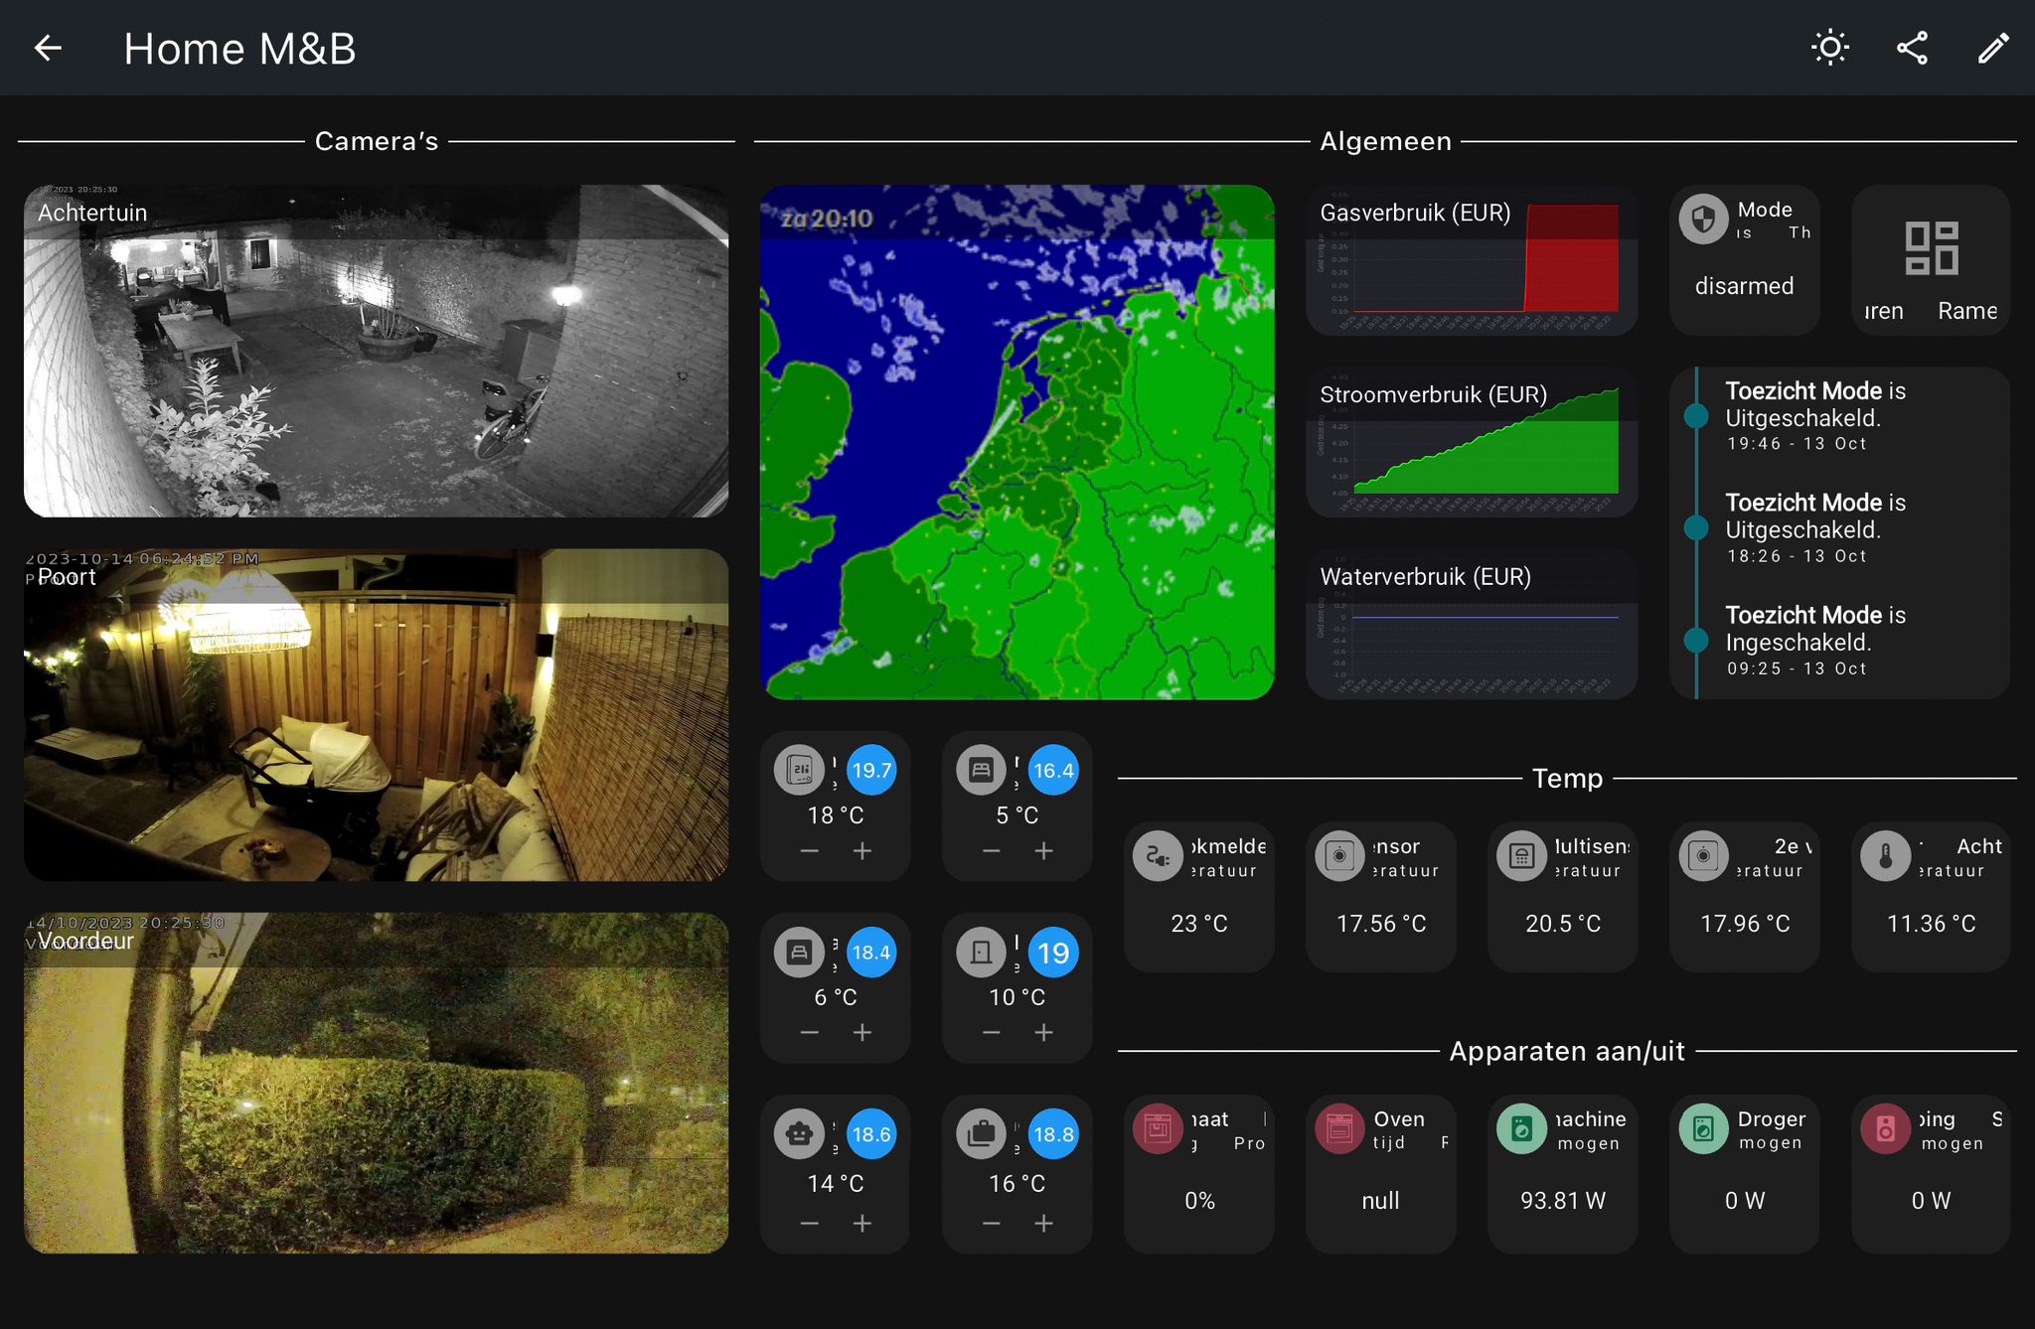This screenshot has height=1329, width=2035.
Task: Click the blue 16.4 temperature bubble
Action: pos(1053,770)
